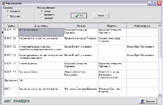This screenshot has width=163, height=105.
Task: Click the Группы column header
Action: coord(11,26)
